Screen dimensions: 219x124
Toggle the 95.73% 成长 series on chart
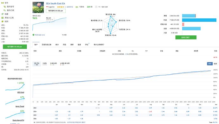[x=37, y=64]
